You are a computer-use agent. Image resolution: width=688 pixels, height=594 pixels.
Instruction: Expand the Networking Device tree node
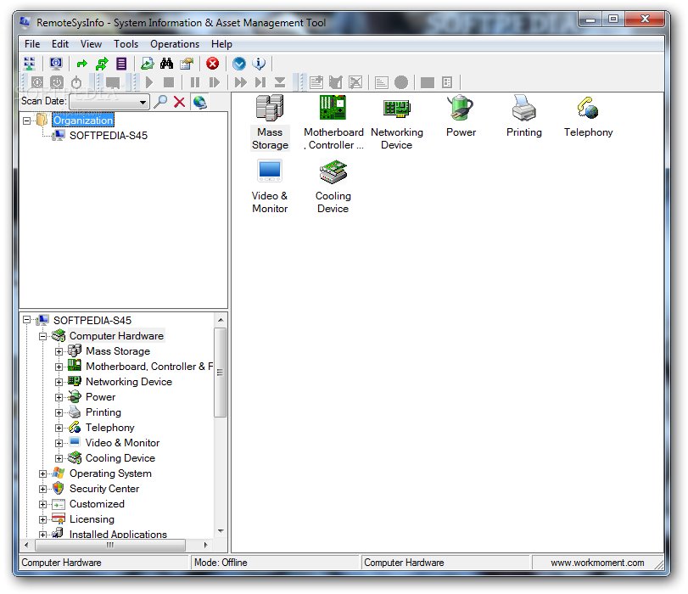click(x=59, y=382)
